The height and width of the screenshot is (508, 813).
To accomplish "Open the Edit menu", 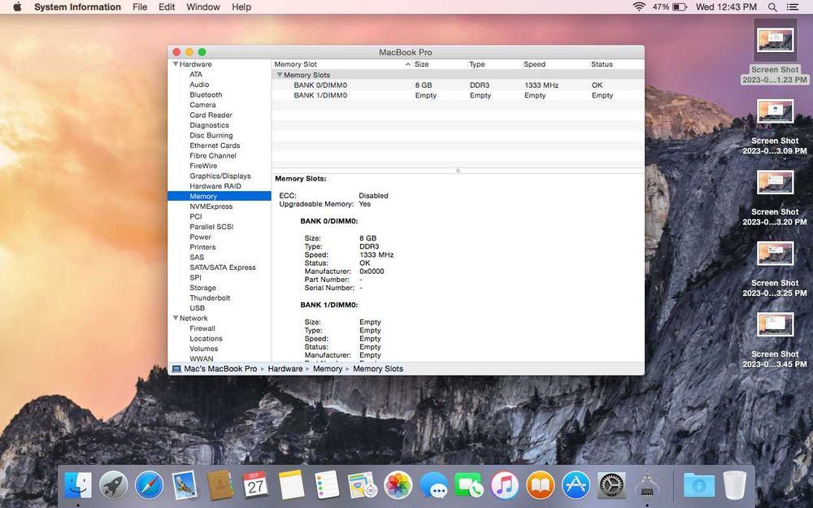I will point(167,7).
